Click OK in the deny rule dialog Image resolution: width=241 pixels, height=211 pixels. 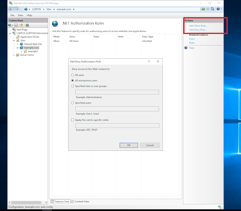pos(129,145)
